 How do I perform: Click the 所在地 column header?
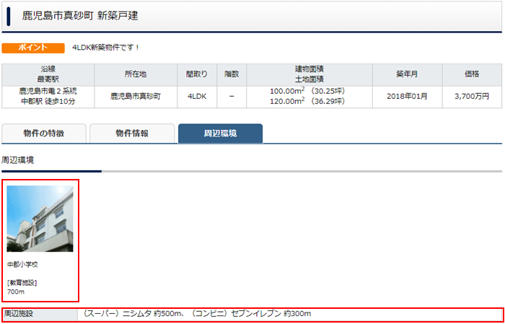point(135,74)
